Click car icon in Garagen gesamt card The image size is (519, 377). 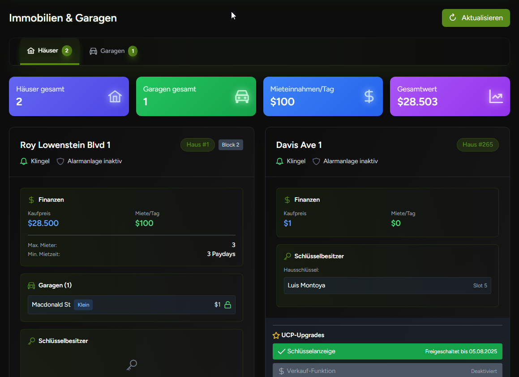242,96
